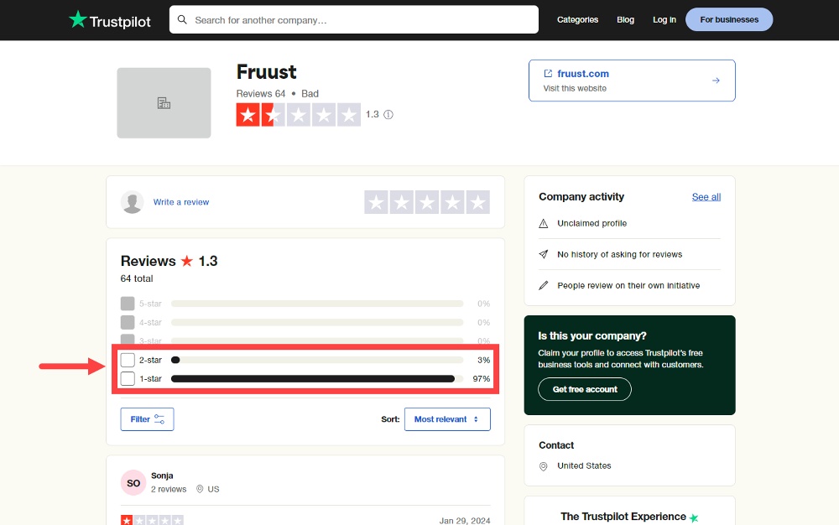Open the Filter button
This screenshot has width=839, height=525.
click(x=147, y=419)
